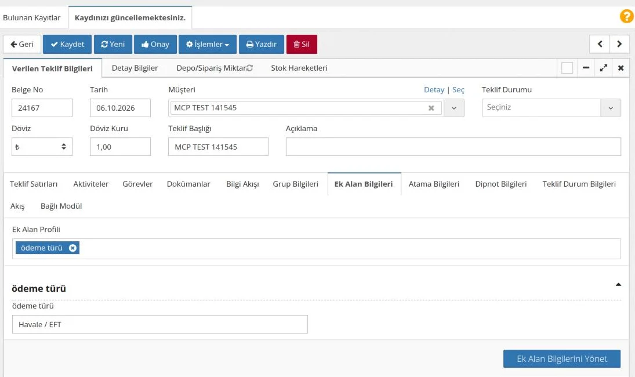
Task: Open the Müşteri Detay link
Action: coord(434,90)
